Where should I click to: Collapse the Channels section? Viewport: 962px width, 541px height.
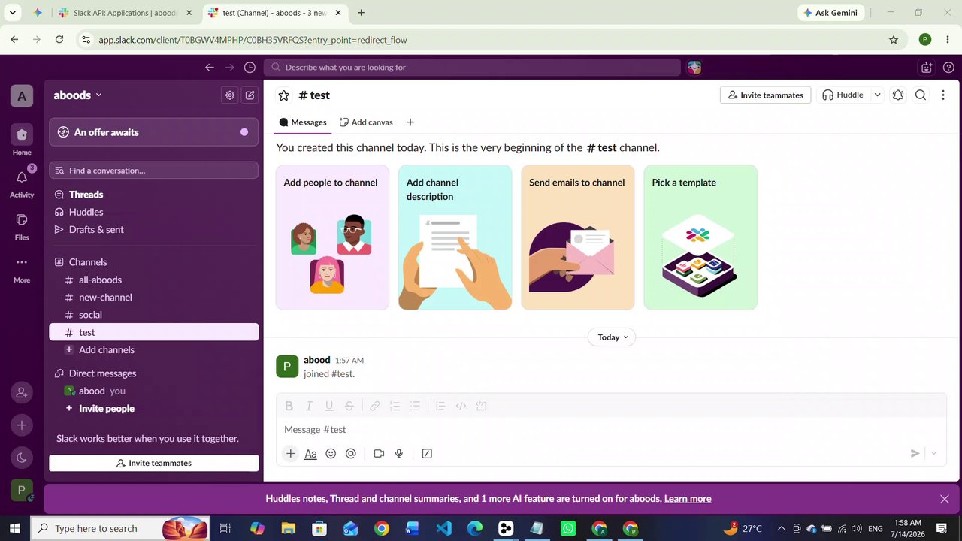point(88,262)
